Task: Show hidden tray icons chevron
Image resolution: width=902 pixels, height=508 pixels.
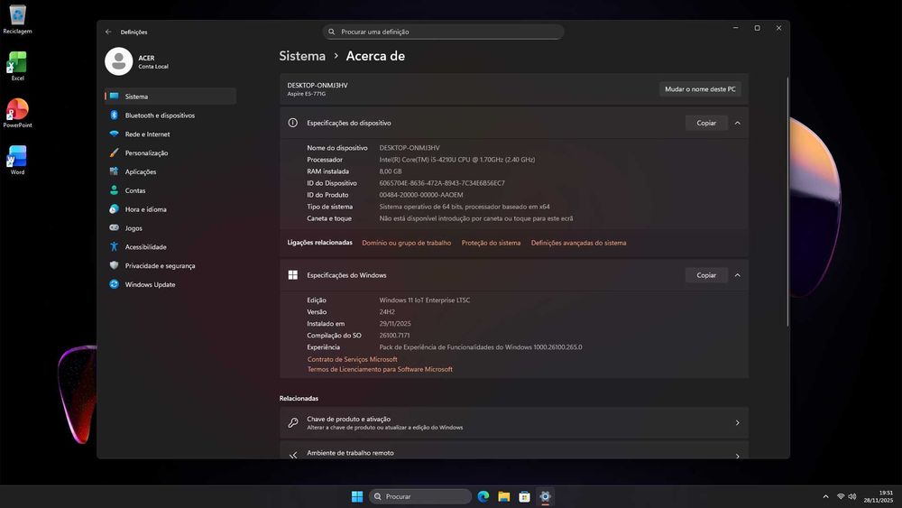Action: click(x=825, y=496)
